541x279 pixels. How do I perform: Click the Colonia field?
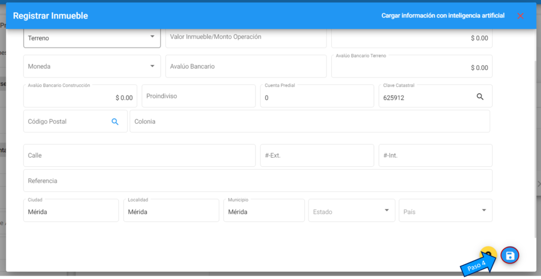(x=310, y=121)
